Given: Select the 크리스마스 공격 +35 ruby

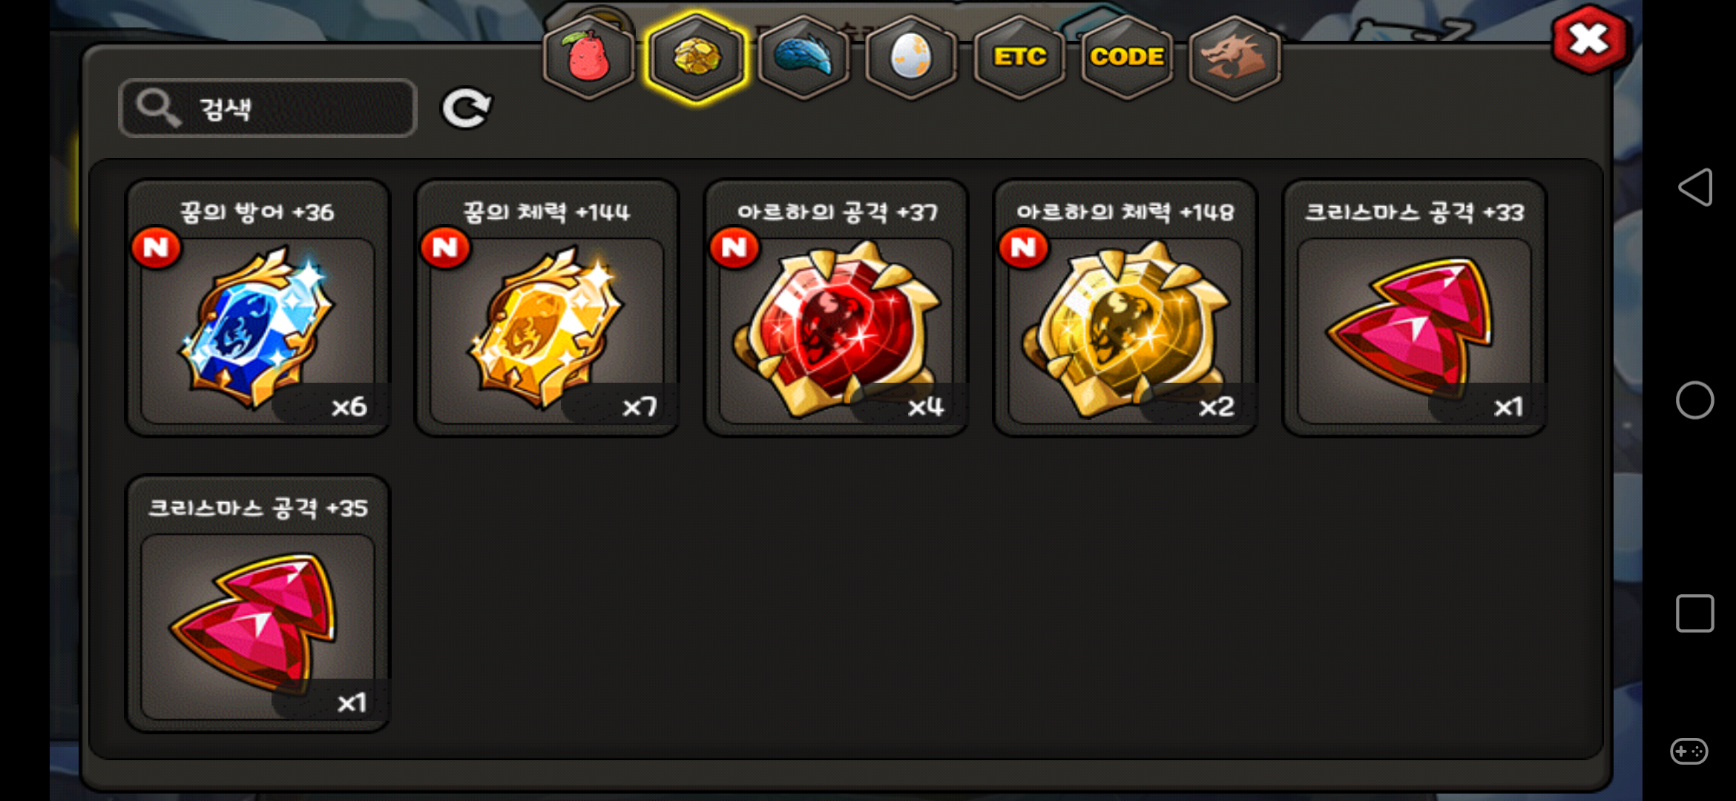Looking at the screenshot, I should click(x=257, y=604).
